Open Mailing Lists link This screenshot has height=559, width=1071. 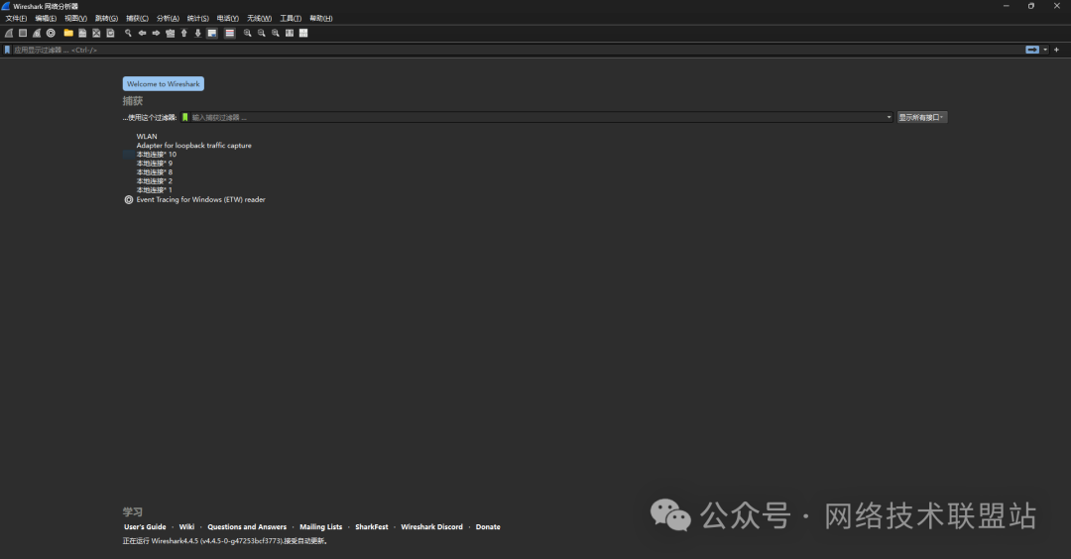point(320,527)
